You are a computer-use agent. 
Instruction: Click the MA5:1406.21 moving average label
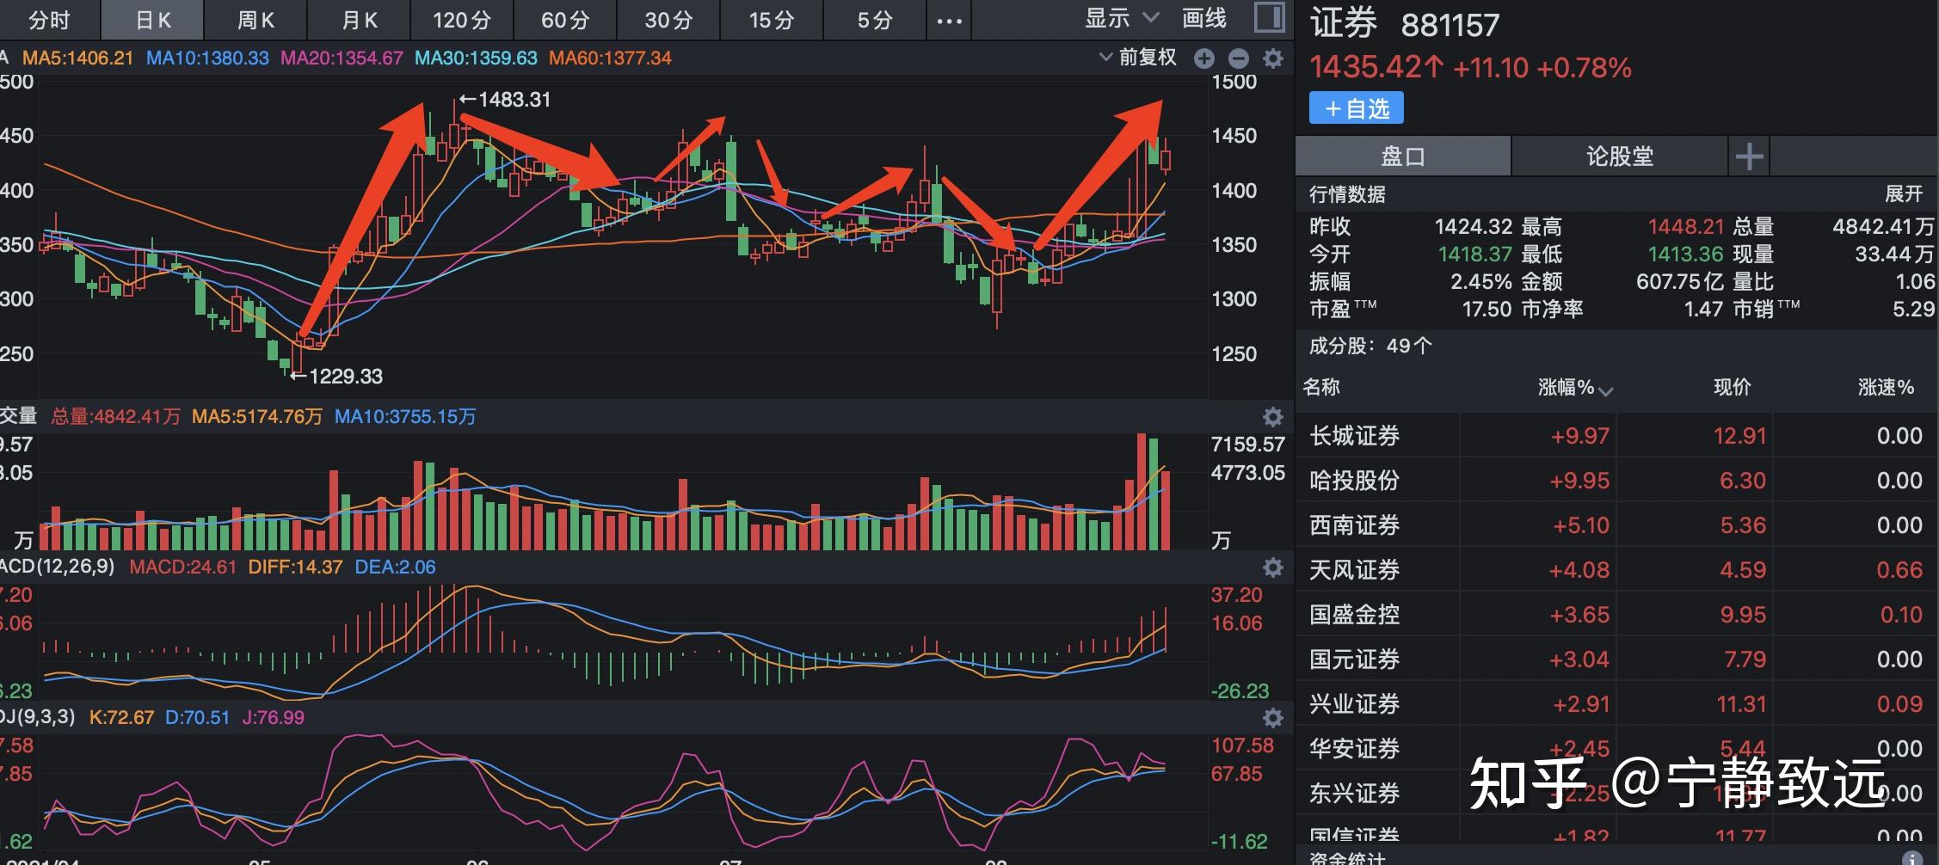(x=77, y=58)
